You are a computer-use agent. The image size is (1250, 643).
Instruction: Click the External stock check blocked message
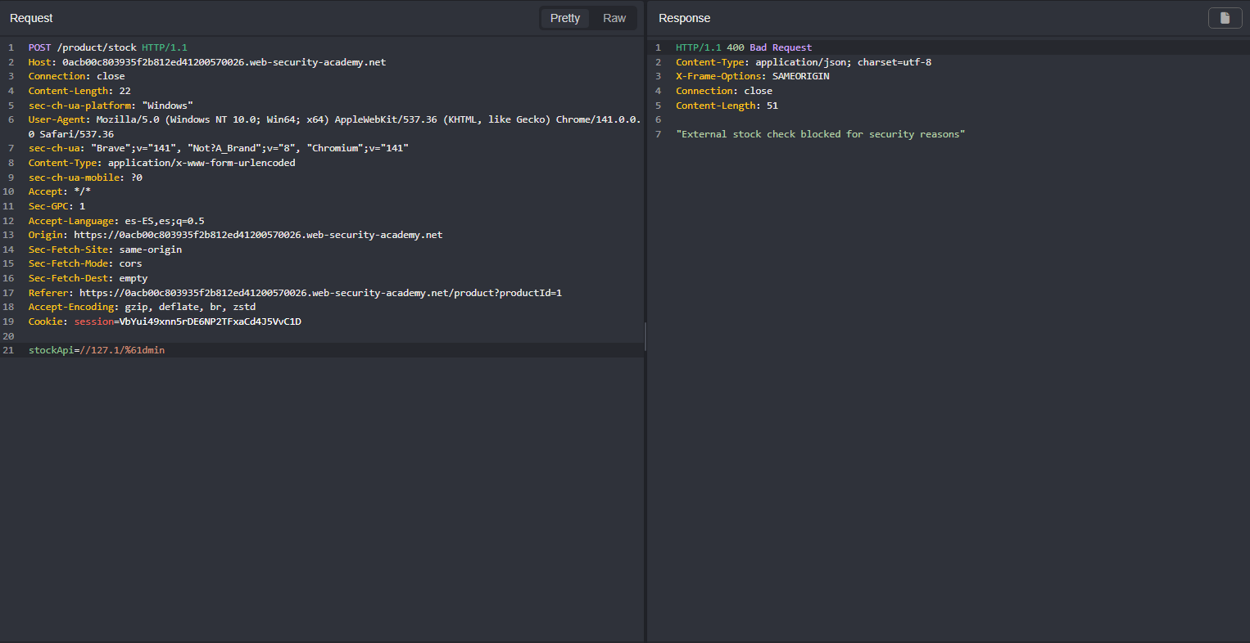click(x=820, y=134)
